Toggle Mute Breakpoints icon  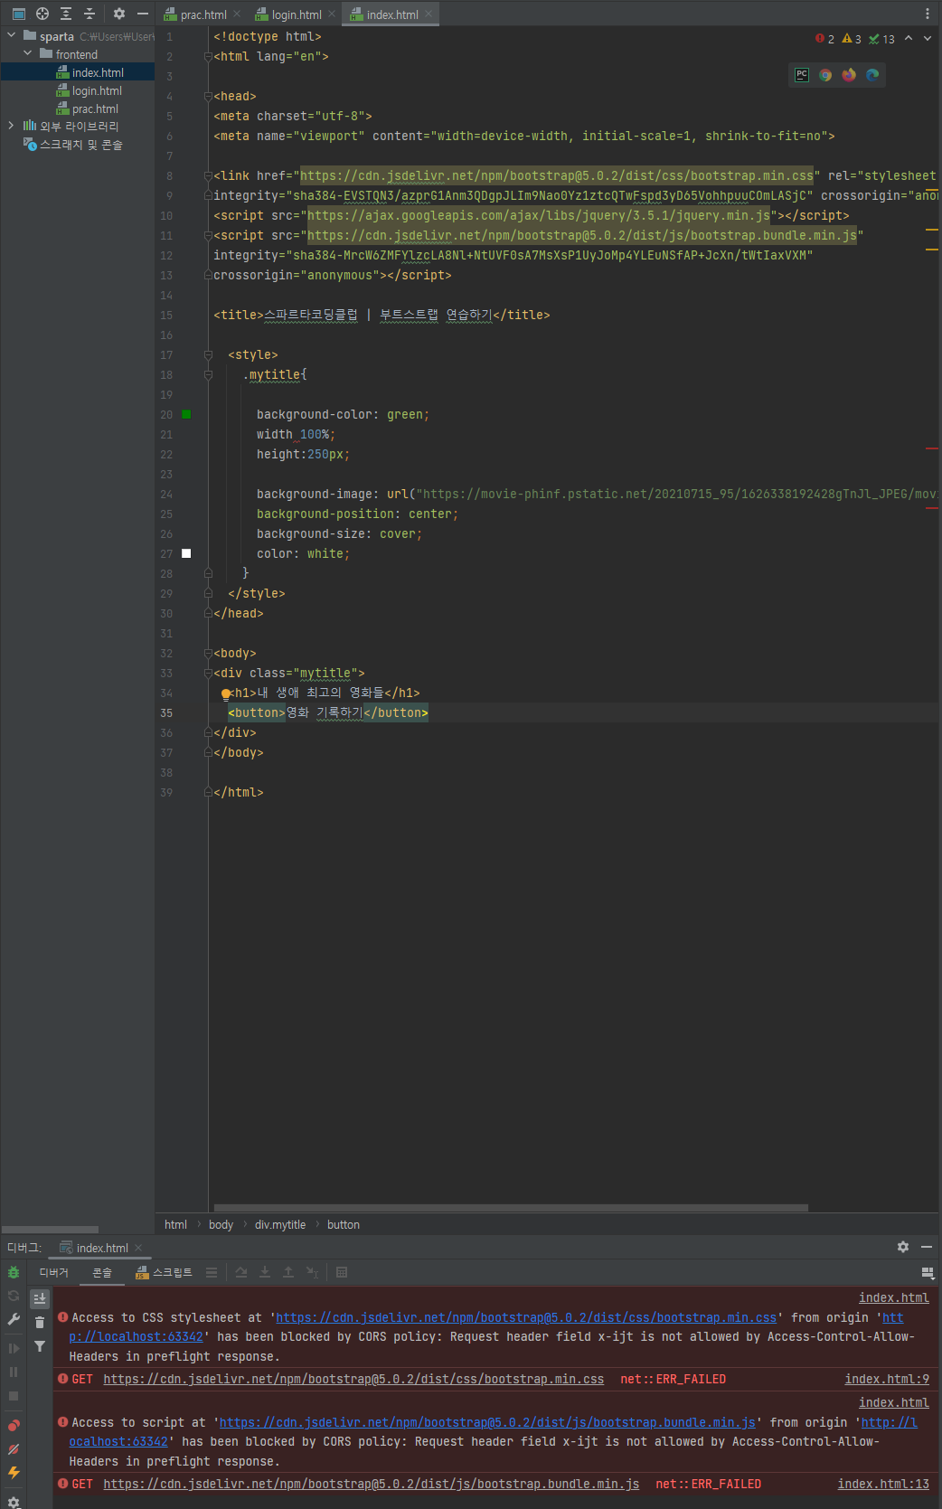[x=14, y=1449]
